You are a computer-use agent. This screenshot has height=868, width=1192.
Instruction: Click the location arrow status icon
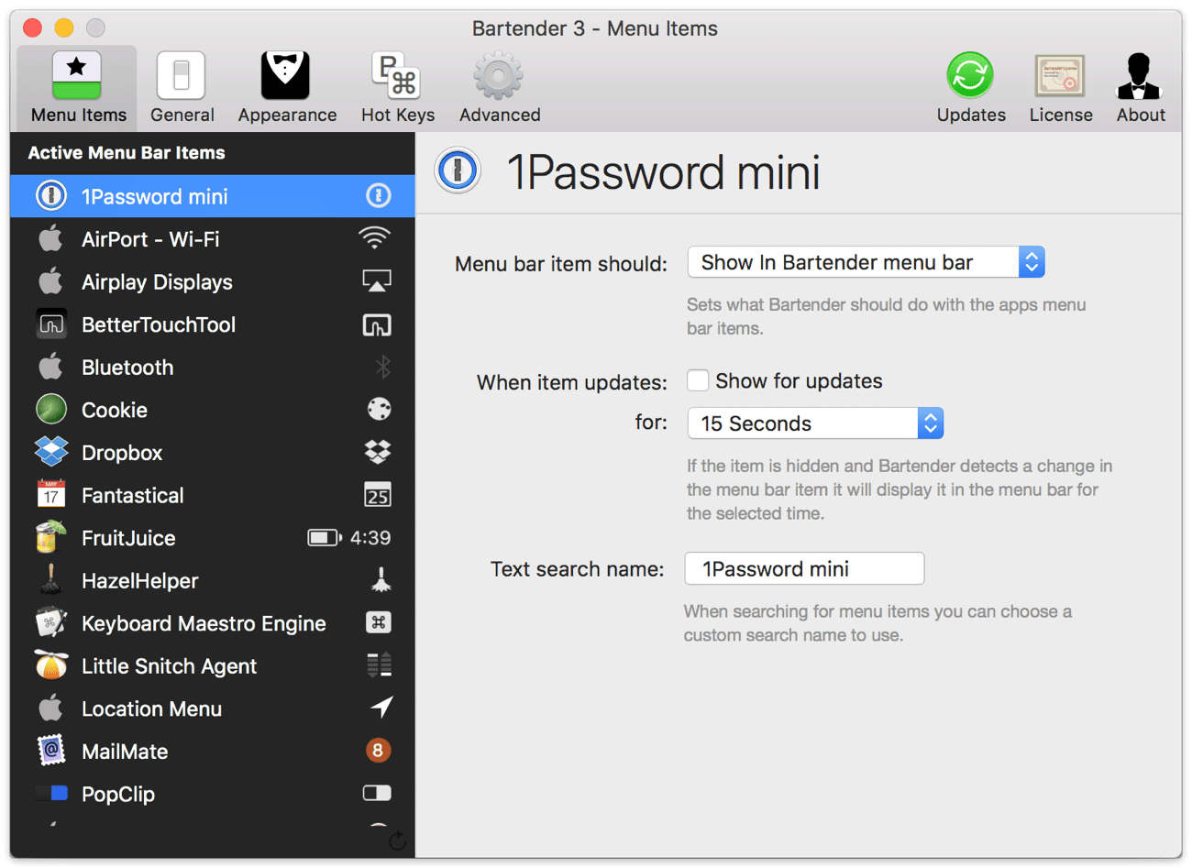pyautogui.click(x=381, y=707)
